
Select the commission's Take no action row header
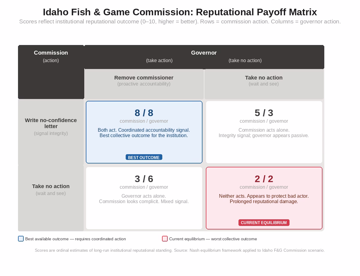(x=51, y=186)
